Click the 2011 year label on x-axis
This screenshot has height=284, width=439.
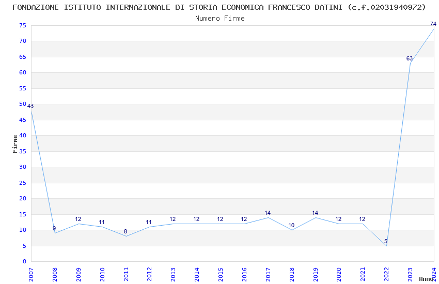(x=126, y=275)
